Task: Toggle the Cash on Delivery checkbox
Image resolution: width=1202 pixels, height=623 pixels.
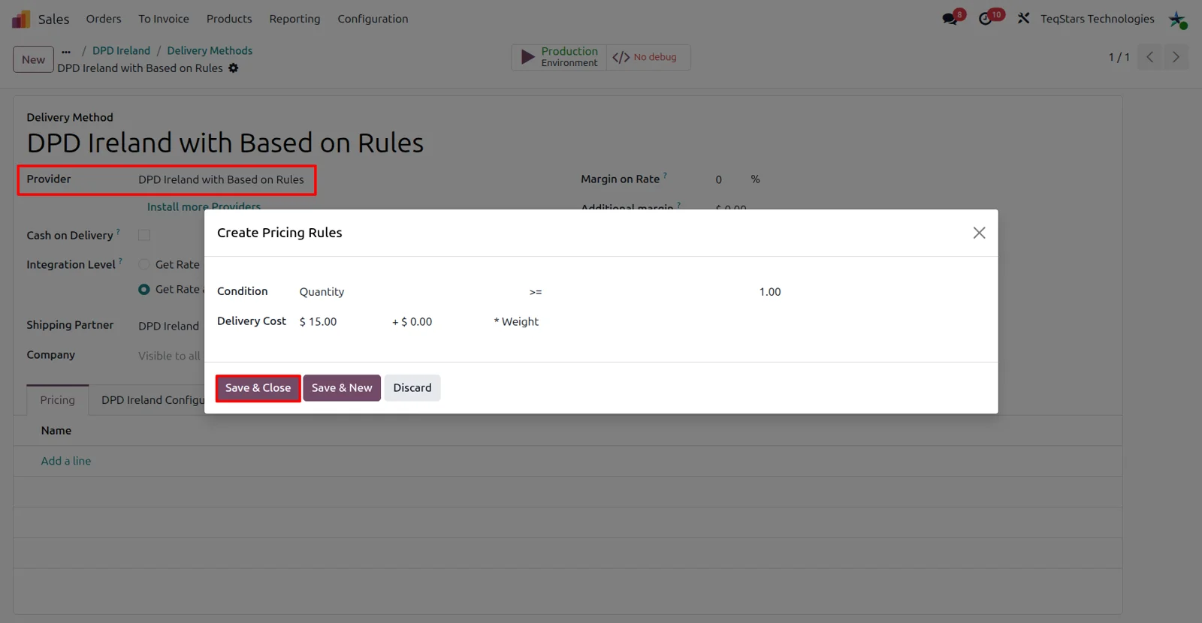Action: [144, 235]
